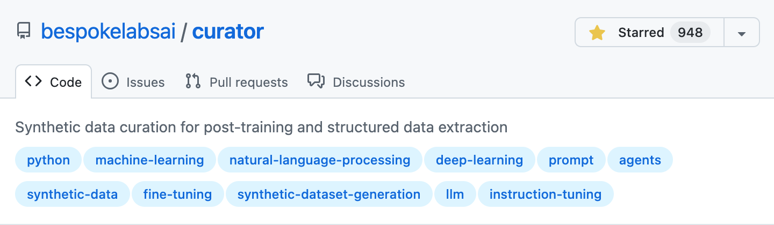Open the curator repository link
This screenshot has width=774, height=225.
[x=228, y=32]
